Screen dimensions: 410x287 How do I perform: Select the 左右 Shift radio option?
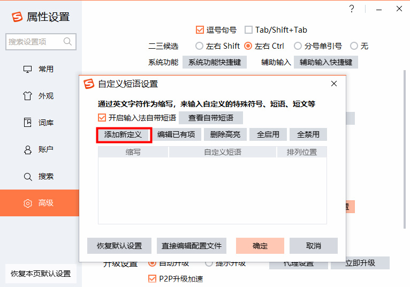coord(199,46)
